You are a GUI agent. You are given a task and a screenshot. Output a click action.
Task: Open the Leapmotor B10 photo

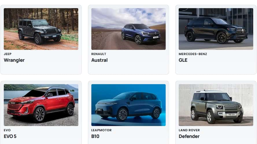pos(128,105)
